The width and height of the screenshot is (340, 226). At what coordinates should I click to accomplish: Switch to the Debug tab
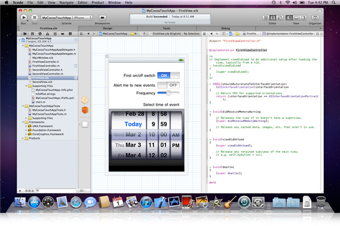click(225, 28)
